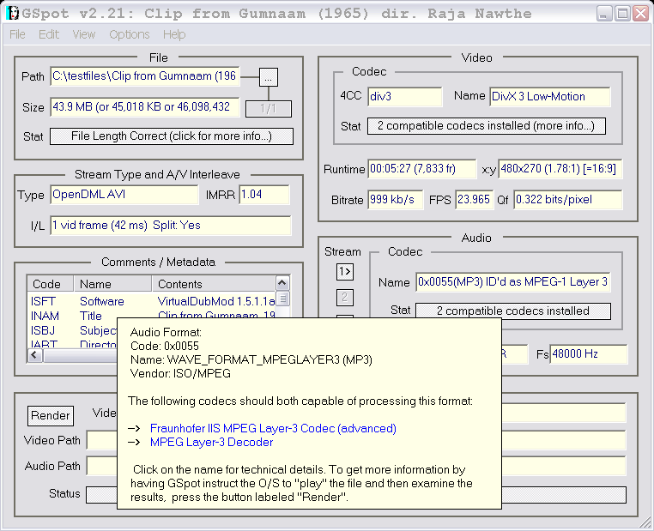Click the Qf field 0.322 bits/pixel
The image size is (654, 531).
point(567,200)
